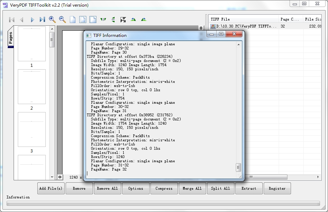Open page 3 thumbnail
Screen dimensions: 328x212
[x=32, y=129]
